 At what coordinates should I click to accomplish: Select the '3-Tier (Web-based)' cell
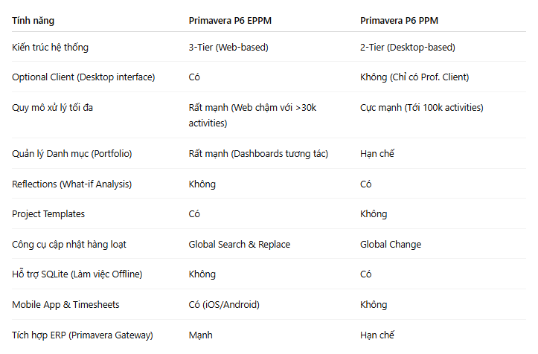point(228,47)
